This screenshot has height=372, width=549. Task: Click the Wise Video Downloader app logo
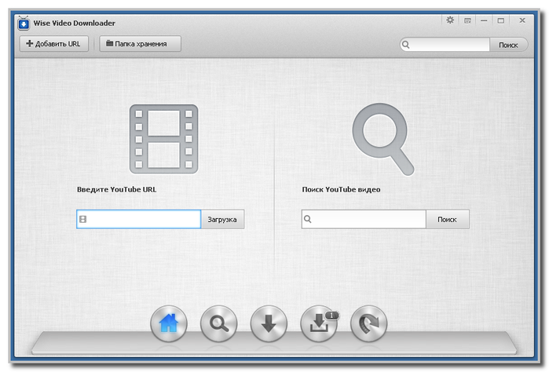24,23
